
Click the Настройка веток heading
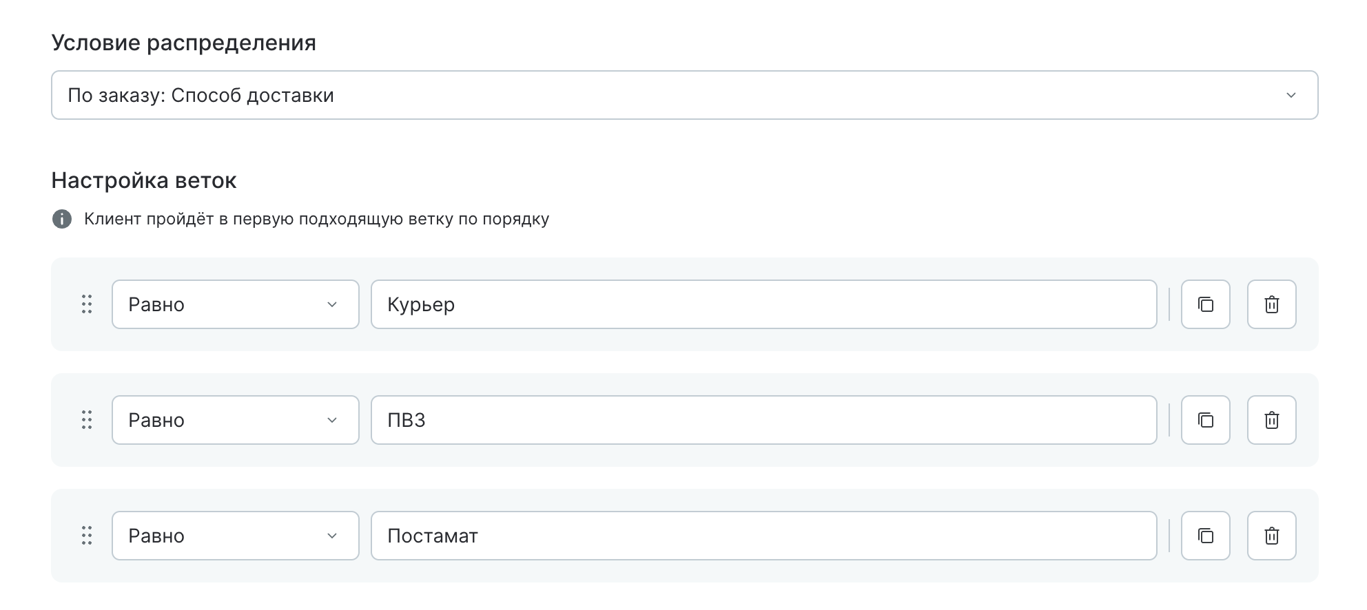point(144,180)
